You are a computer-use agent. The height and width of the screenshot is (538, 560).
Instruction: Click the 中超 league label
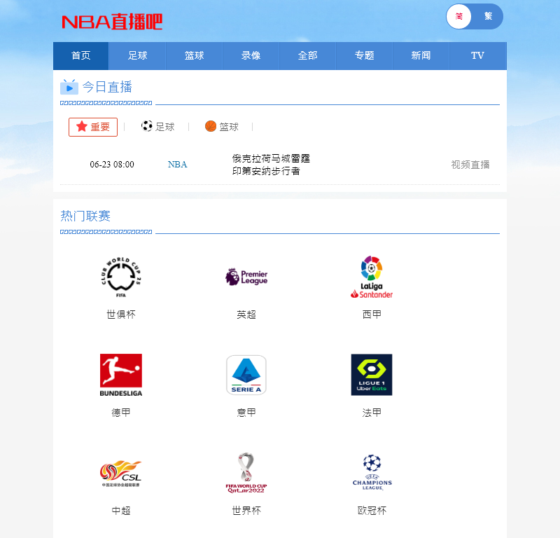(x=121, y=511)
